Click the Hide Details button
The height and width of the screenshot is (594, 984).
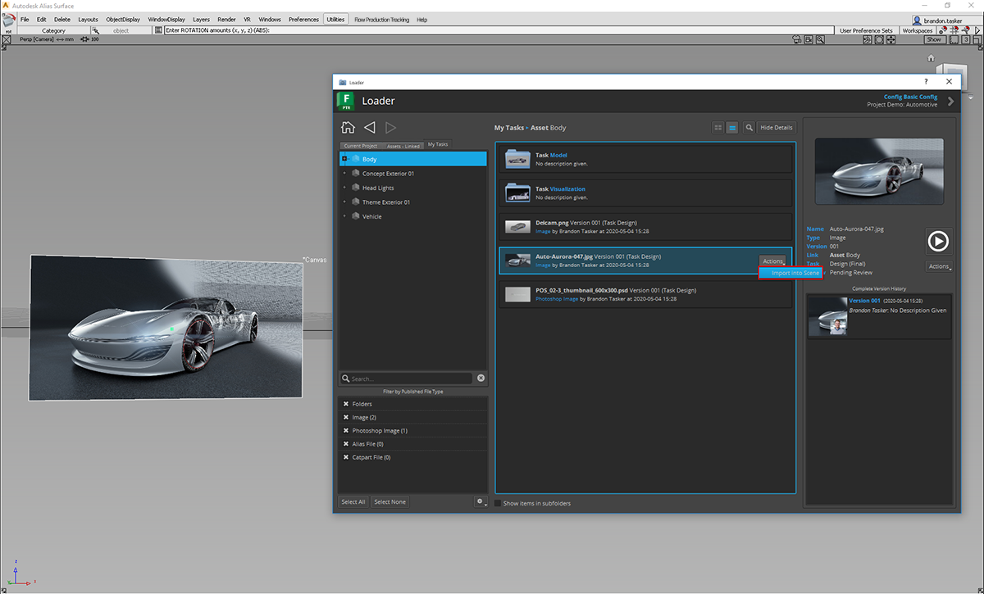pyautogui.click(x=776, y=128)
